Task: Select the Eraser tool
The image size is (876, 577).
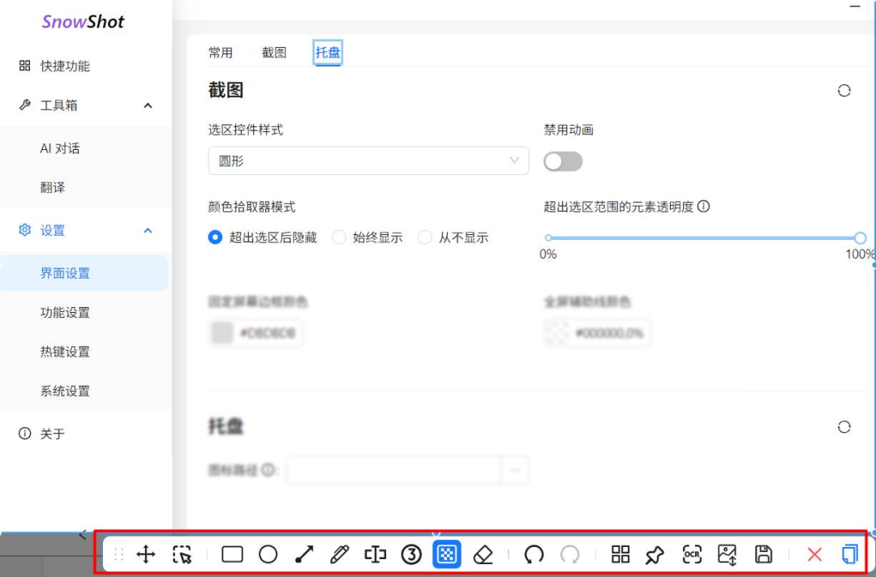Action: 483,554
